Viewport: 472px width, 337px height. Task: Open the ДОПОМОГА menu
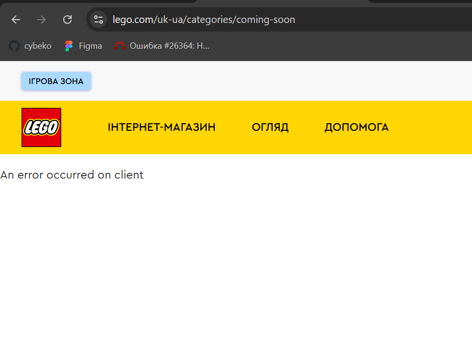point(357,127)
